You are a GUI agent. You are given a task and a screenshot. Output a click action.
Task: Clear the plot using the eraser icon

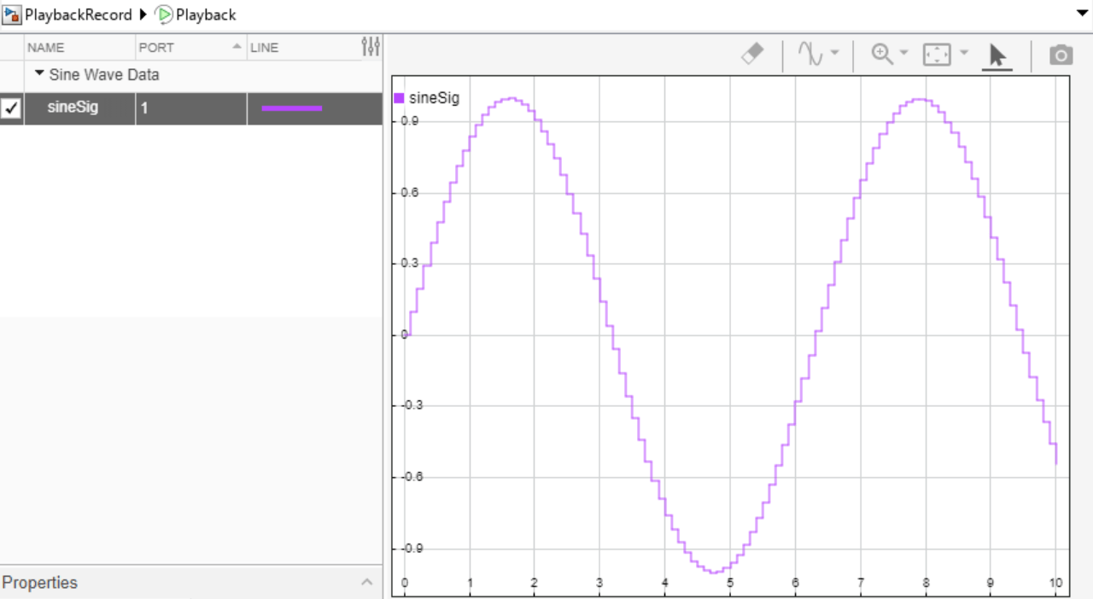751,53
